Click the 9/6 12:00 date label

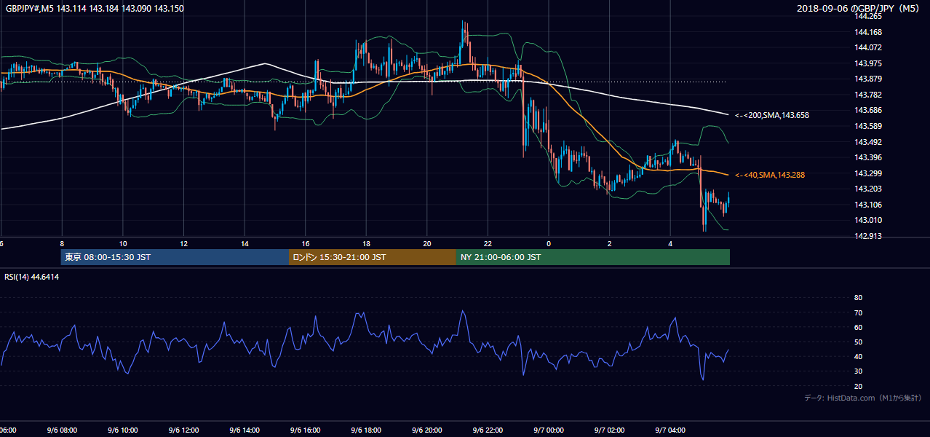coord(183,430)
